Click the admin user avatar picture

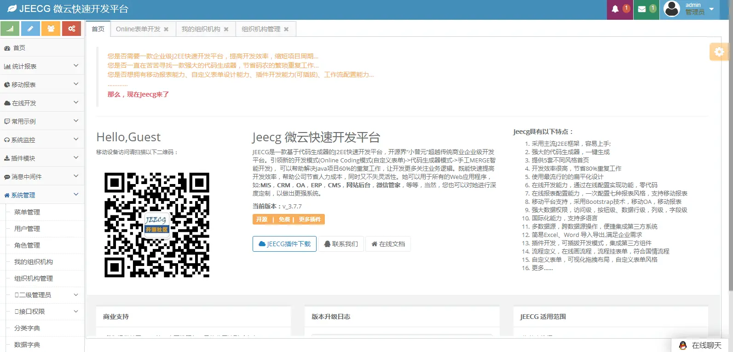tap(672, 9)
